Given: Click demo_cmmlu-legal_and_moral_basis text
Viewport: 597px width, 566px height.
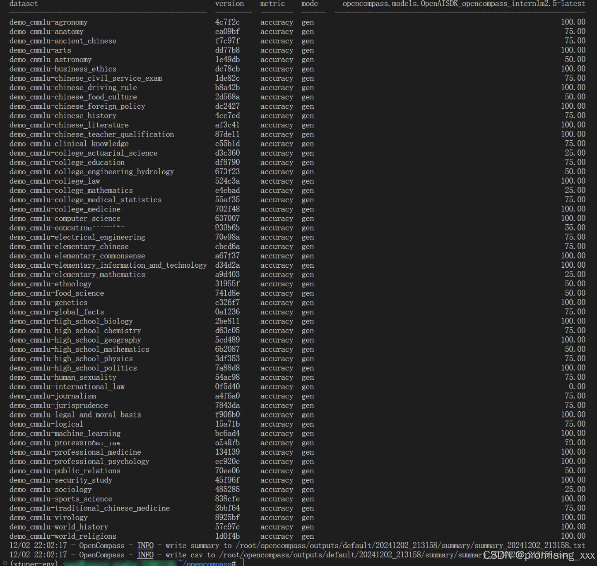Looking at the screenshot, I should (x=75, y=415).
